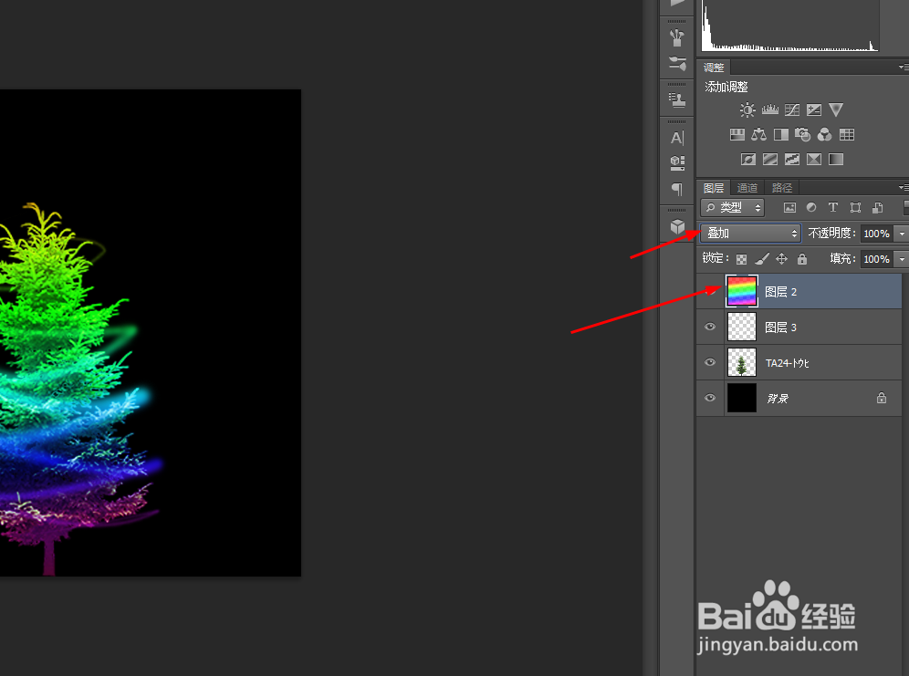
Task: Open the 不透明度 opacity slider arrow
Action: (x=902, y=234)
